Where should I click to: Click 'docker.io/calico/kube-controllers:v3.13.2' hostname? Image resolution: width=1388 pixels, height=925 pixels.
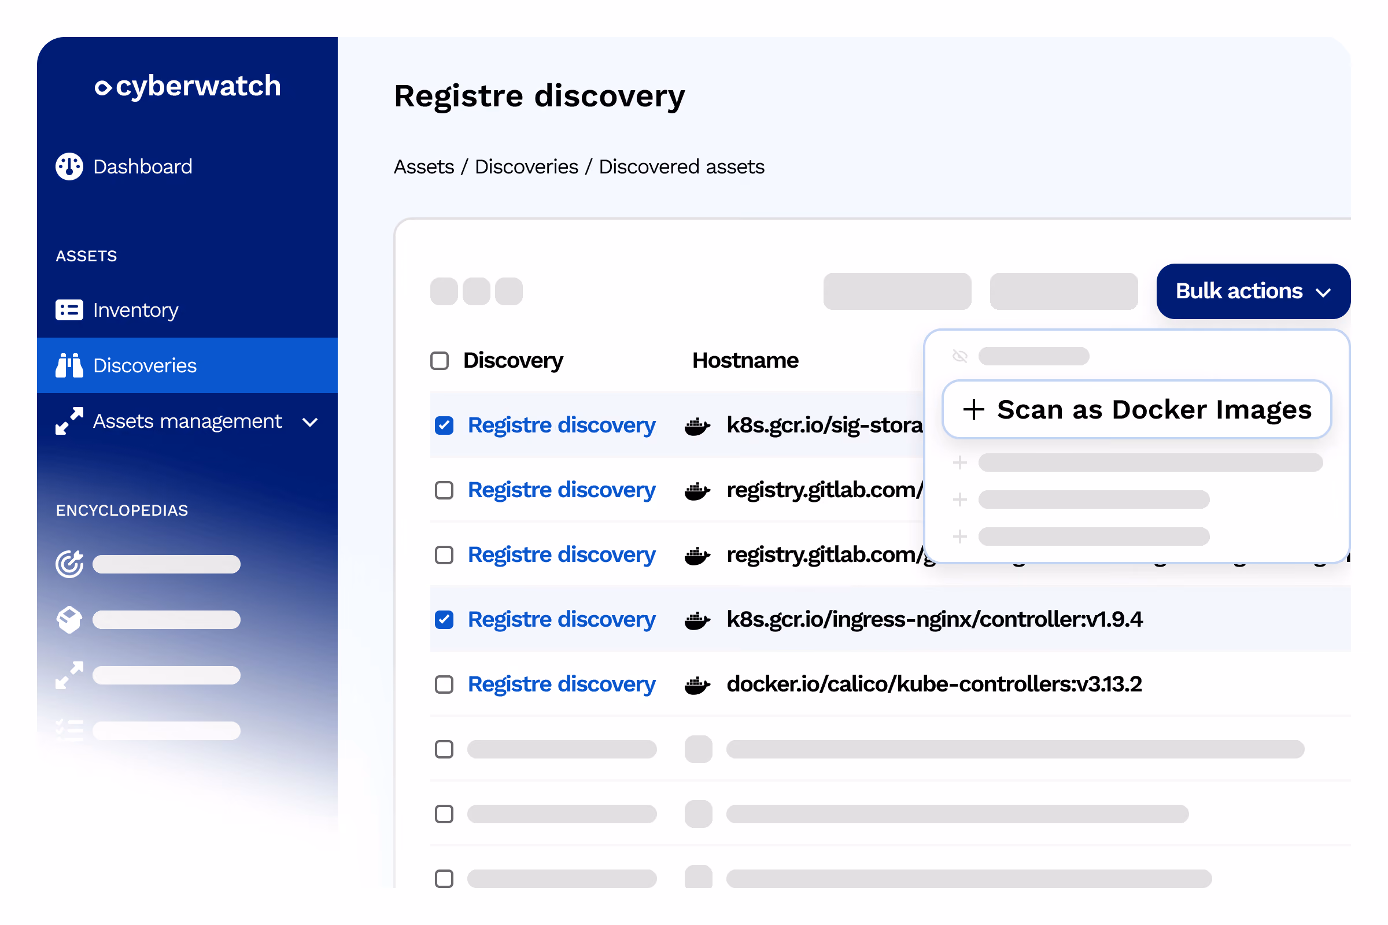934,684
